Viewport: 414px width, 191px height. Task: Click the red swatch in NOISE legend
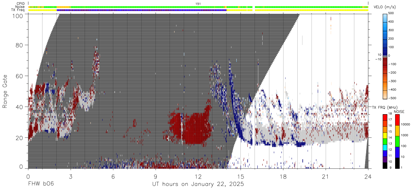(397, 120)
